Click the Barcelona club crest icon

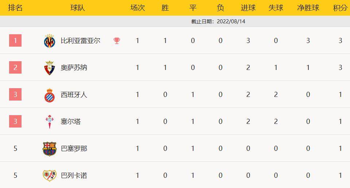(49, 149)
